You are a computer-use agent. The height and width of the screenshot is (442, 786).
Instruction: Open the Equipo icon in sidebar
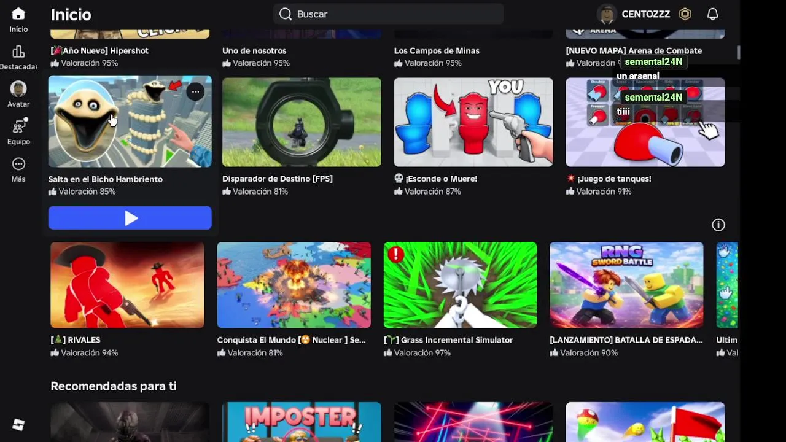click(x=18, y=126)
